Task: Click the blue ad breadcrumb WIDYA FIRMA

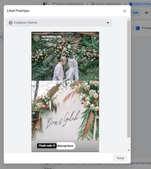Action: pos(140,4)
